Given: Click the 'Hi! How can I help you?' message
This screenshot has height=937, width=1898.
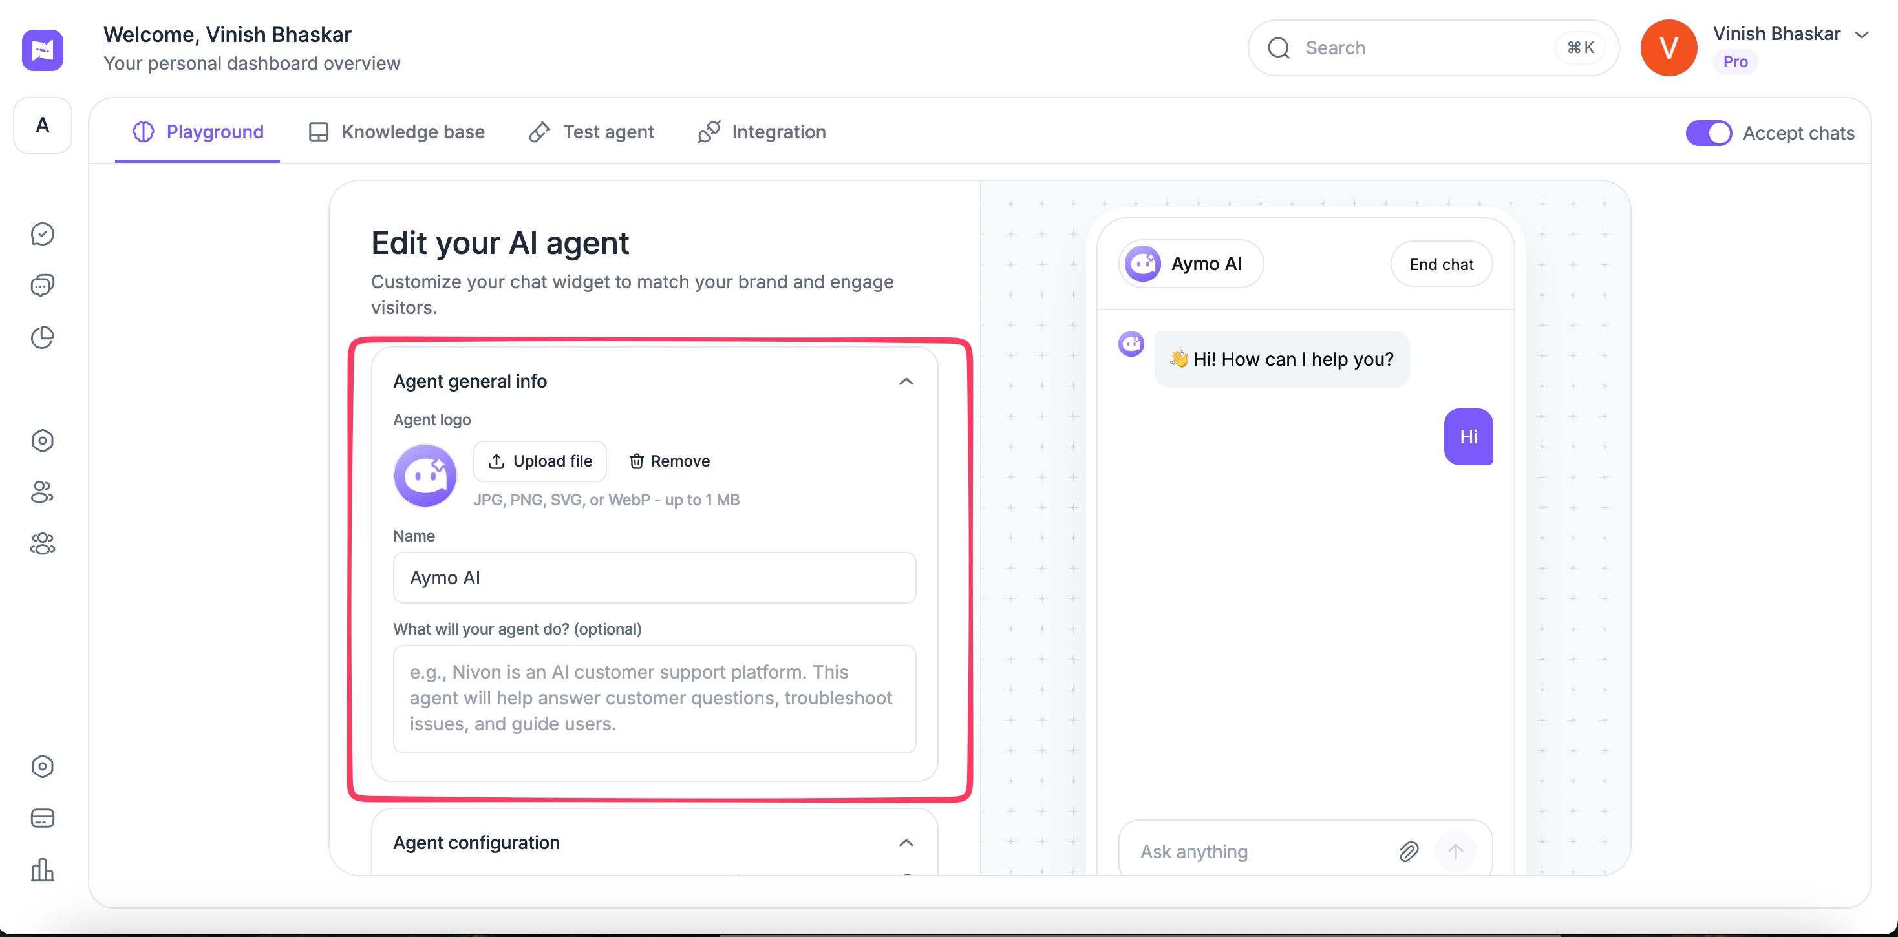Looking at the screenshot, I should [1281, 359].
